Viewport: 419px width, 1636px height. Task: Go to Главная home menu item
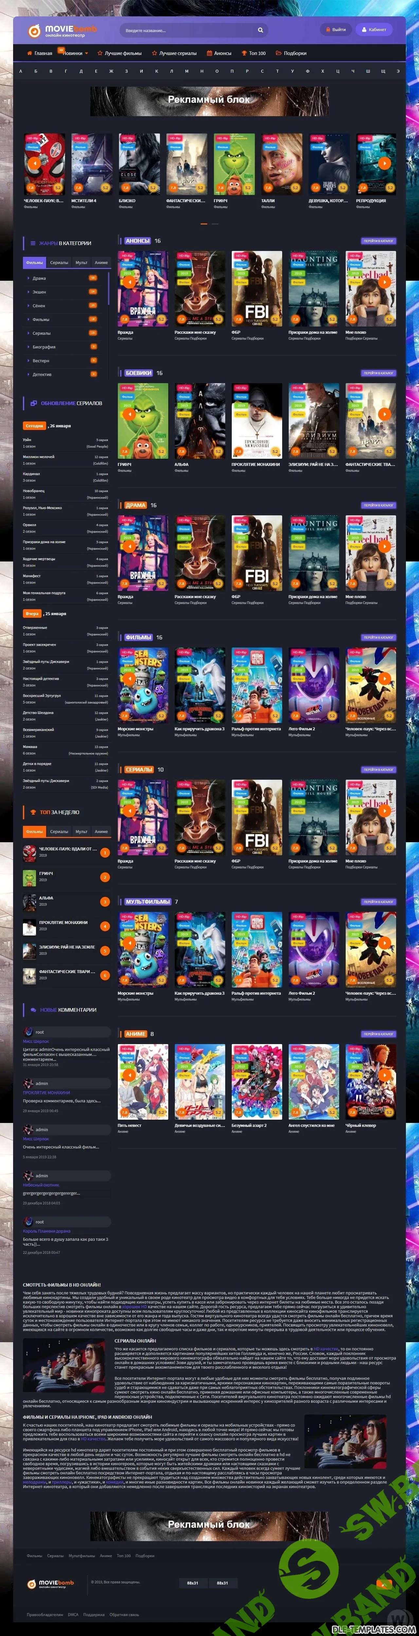click(x=39, y=53)
